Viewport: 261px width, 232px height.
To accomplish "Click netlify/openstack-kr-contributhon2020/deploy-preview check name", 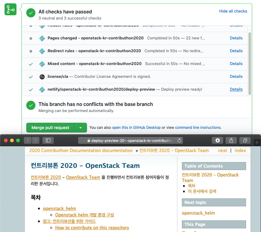I will coord(101,89).
